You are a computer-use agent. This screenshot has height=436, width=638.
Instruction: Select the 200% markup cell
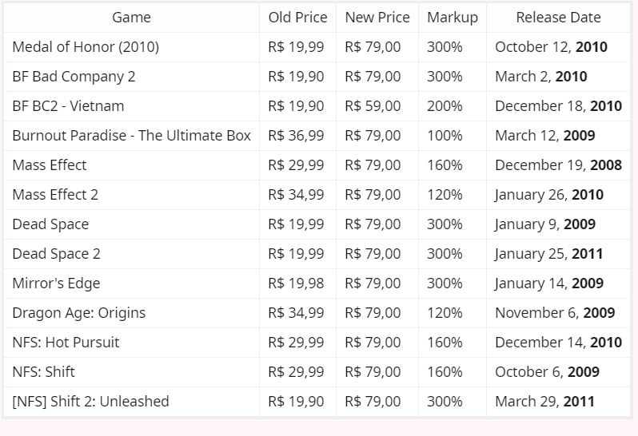coord(445,106)
